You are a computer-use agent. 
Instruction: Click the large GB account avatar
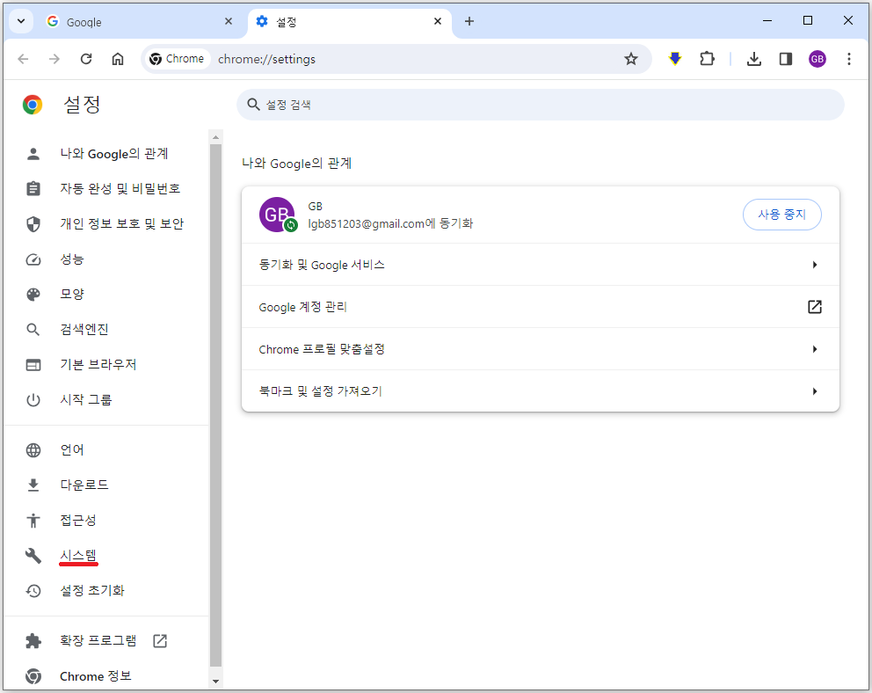pyautogui.click(x=277, y=215)
